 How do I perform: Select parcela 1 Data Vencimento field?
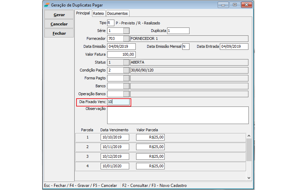115,137
